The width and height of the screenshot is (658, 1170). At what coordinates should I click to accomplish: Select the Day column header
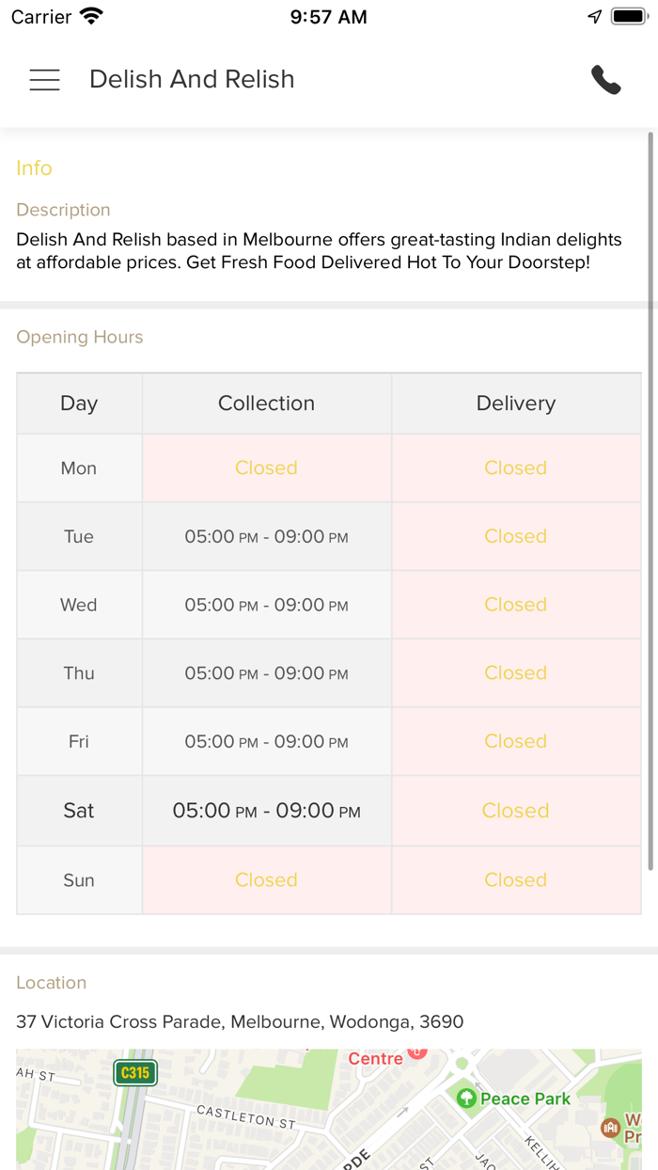tap(79, 403)
